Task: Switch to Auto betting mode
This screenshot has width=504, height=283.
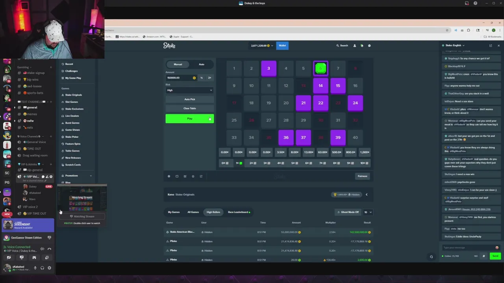Action: point(202,64)
